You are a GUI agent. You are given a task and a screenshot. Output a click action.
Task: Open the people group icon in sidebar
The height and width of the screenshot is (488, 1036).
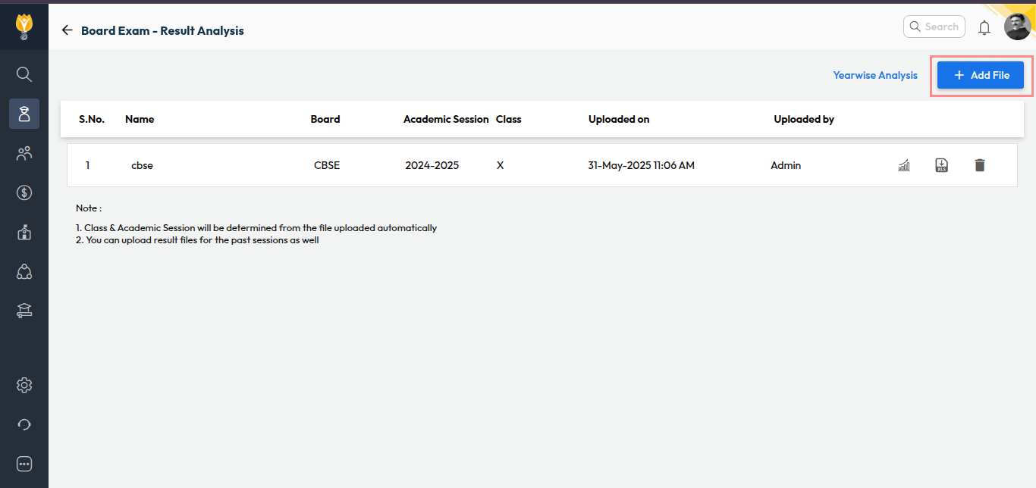[24, 154]
